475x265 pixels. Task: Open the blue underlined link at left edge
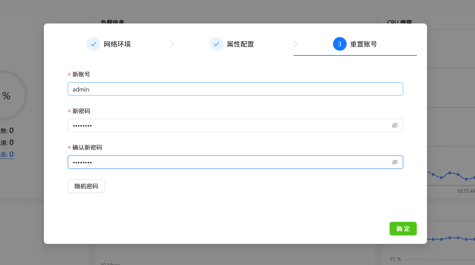tap(6, 154)
